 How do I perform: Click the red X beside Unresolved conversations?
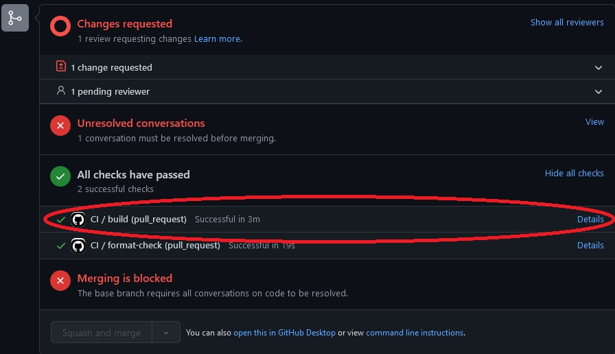click(x=60, y=126)
